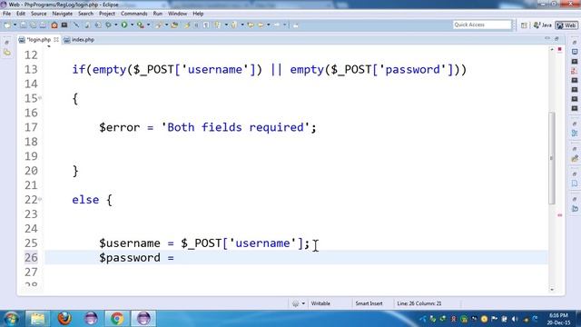Open the Project menu

107,14
